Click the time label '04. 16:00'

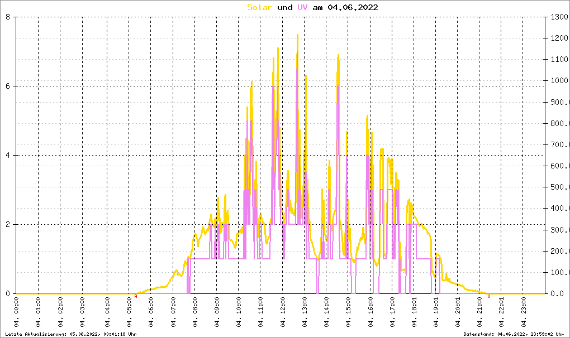tap(370, 312)
